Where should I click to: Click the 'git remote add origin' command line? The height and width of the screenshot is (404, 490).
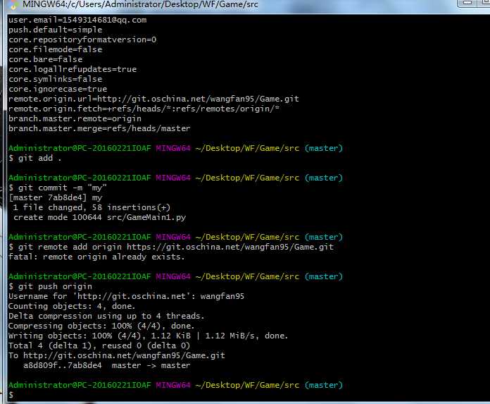coord(171,247)
